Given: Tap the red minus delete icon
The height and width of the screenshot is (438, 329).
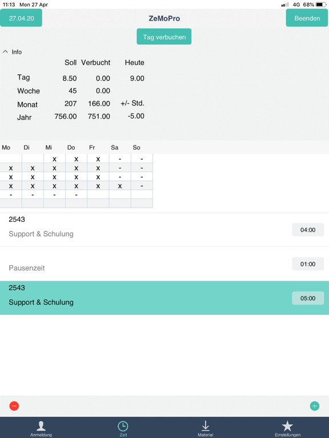Looking at the screenshot, I should [x=14, y=406].
